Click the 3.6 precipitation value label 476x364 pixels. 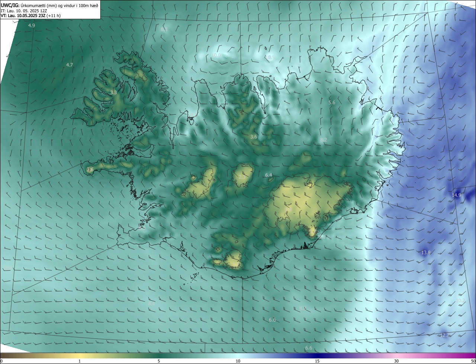(x=254, y=137)
